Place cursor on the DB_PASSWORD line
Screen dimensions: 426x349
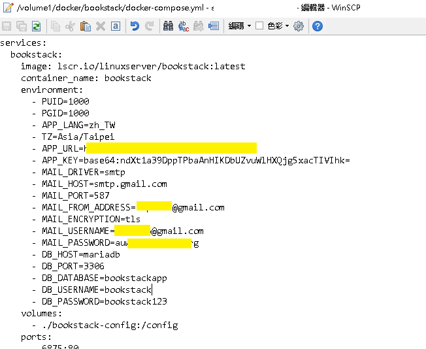[x=105, y=301]
